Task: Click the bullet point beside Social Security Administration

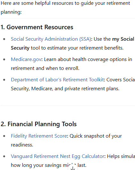Action: pos(4,39)
